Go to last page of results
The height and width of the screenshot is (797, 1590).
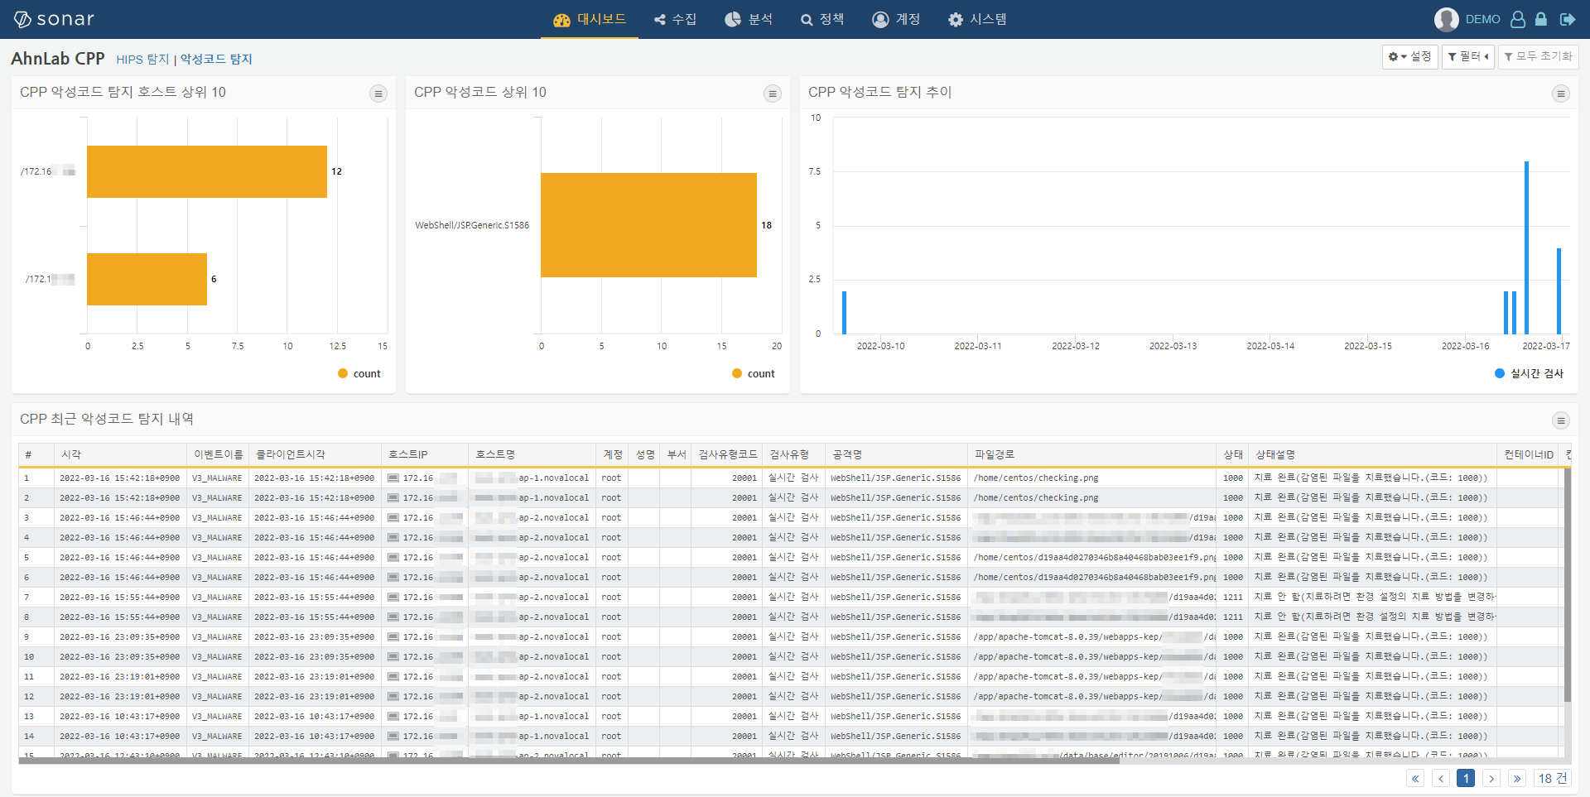pos(1516,778)
